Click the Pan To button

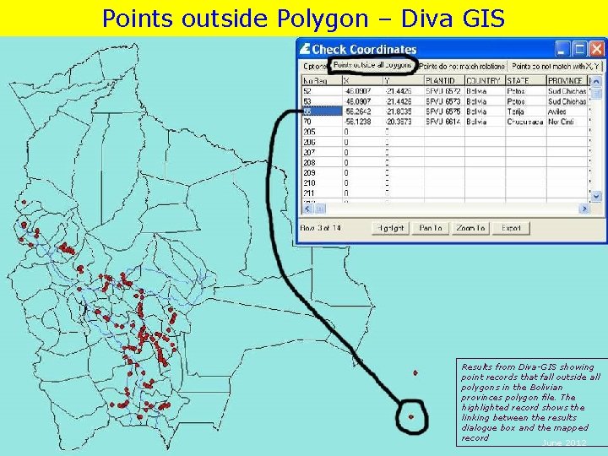[431, 228]
